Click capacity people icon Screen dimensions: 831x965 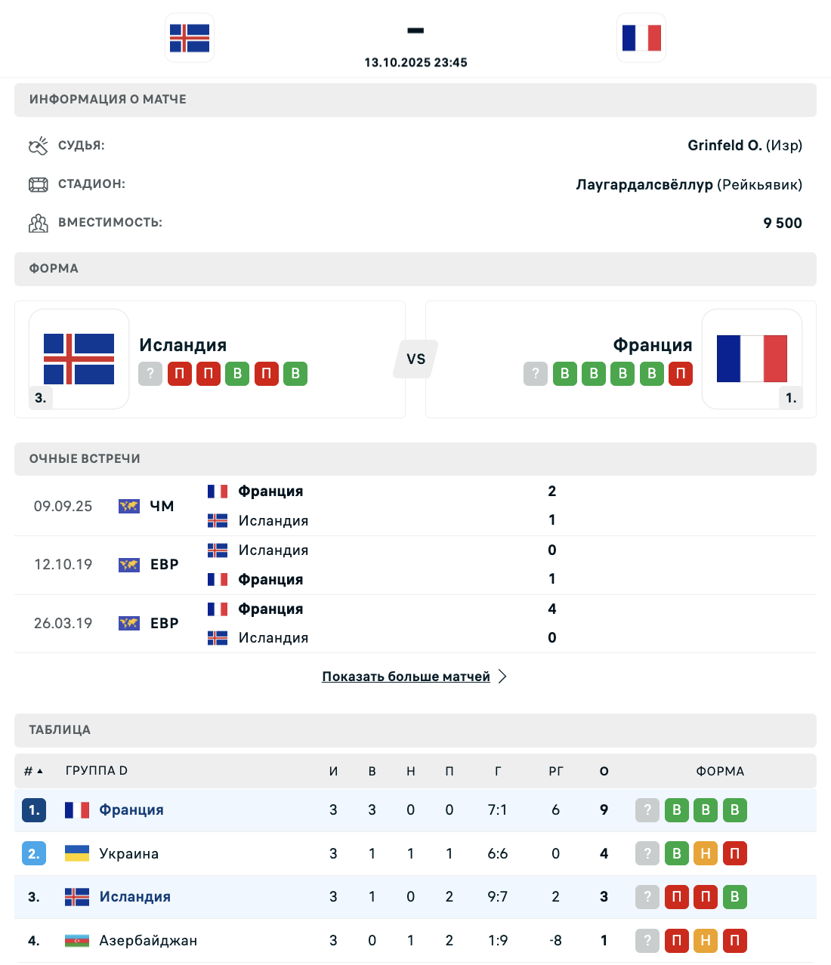pos(38,223)
